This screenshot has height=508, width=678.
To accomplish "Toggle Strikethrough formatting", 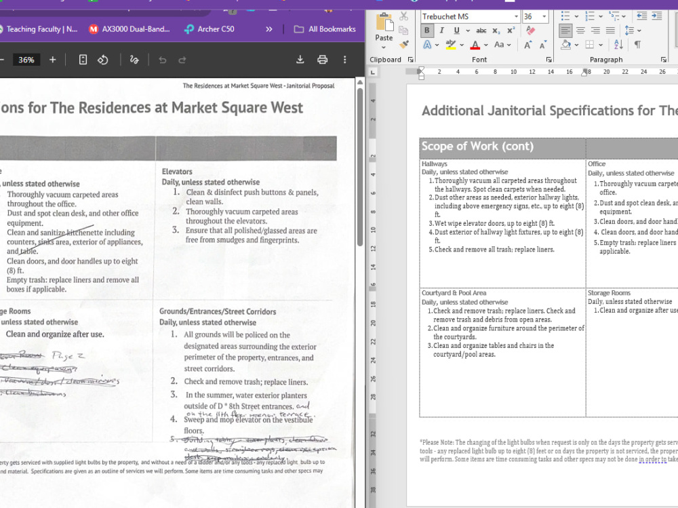I will (481, 31).
